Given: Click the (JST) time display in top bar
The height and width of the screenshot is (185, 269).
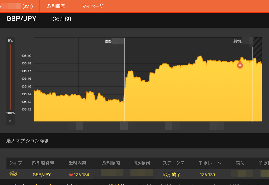Looking at the screenshot, I should [x=27, y=6].
